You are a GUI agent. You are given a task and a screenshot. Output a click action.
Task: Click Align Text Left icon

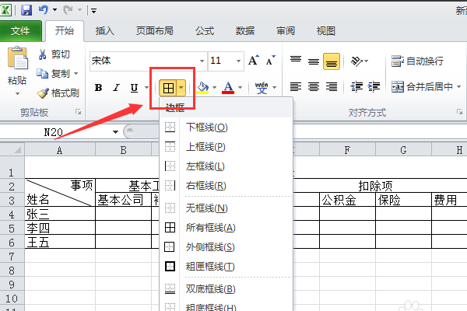coord(296,87)
